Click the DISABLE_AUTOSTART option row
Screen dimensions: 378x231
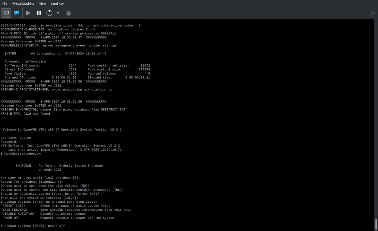click(x=44, y=214)
